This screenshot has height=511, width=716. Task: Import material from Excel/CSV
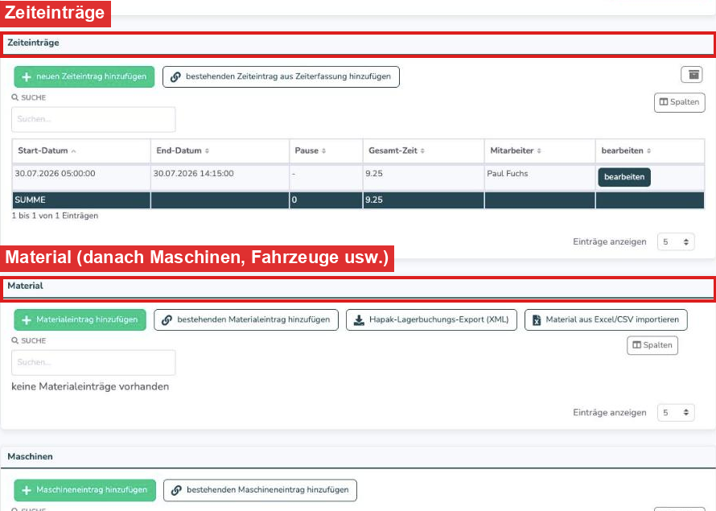606,319
